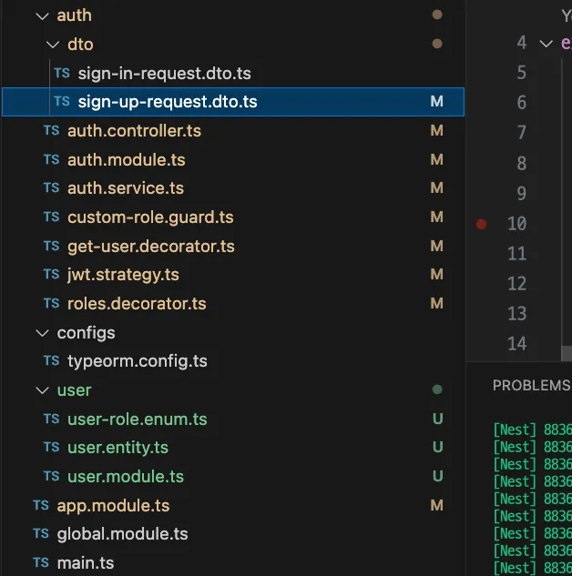Click the TS icon beside auth.controller.ts
The image size is (572, 576).
point(51,131)
